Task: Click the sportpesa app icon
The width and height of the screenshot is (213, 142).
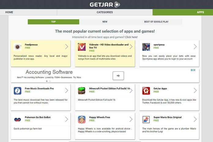Action: 146,47
